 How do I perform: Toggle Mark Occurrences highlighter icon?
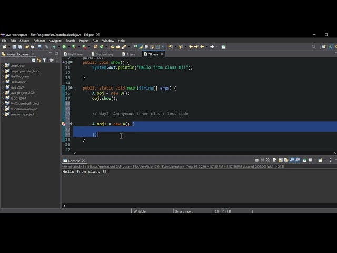[x=141, y=47]
